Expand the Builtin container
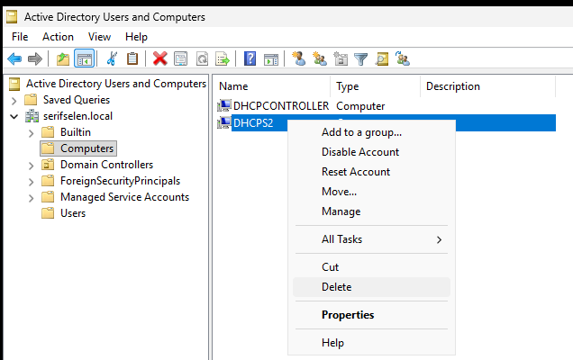Image resolution: width=573 pixels, height=360 pixels. [32, 133]
